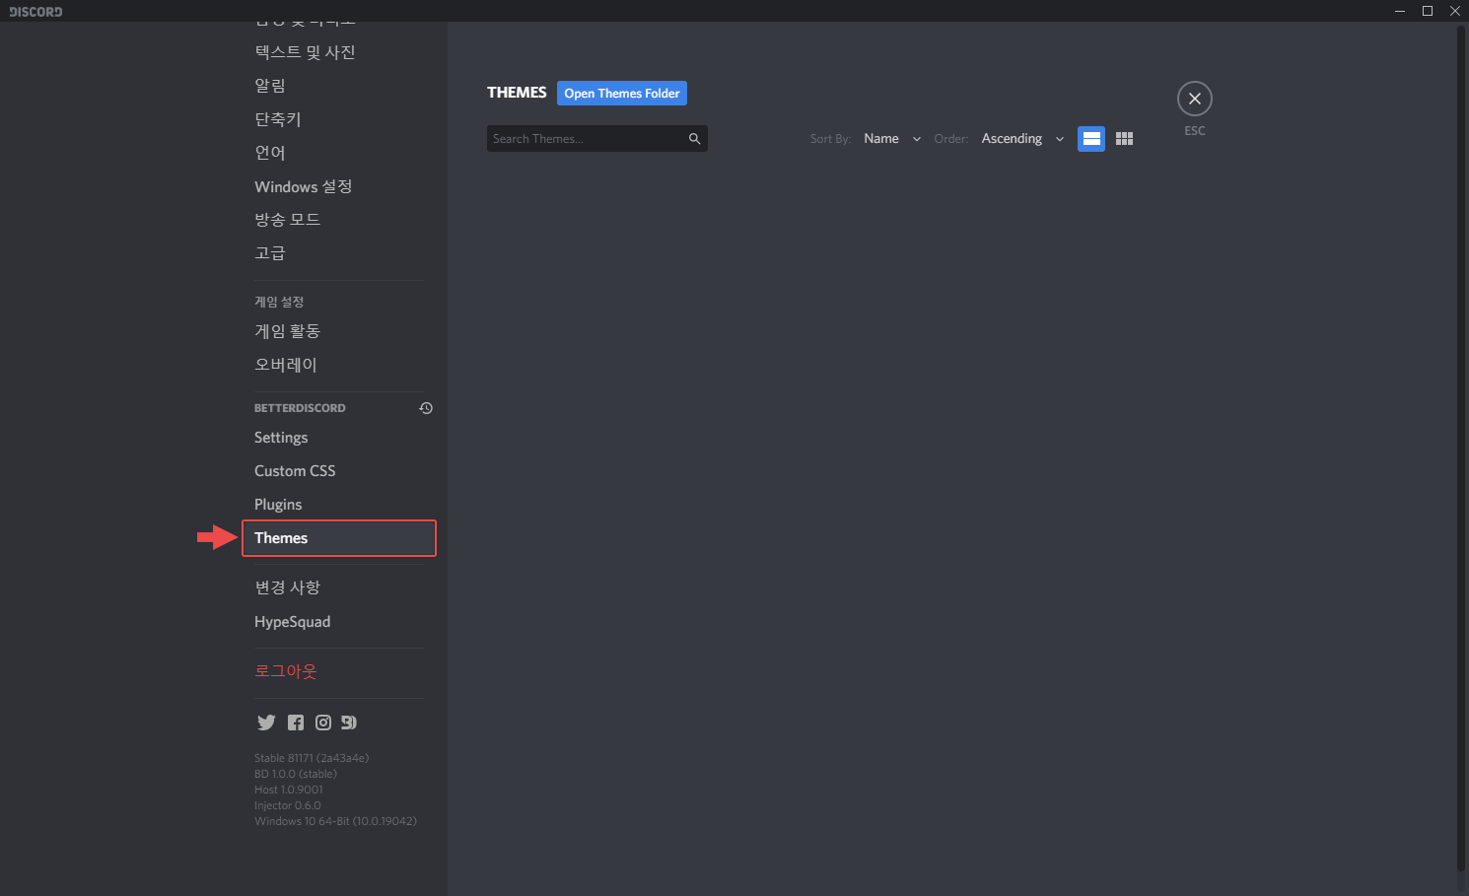Switch themes to grid view
This screenshot has height=896, width=1469.
(x=1124, y=139)
